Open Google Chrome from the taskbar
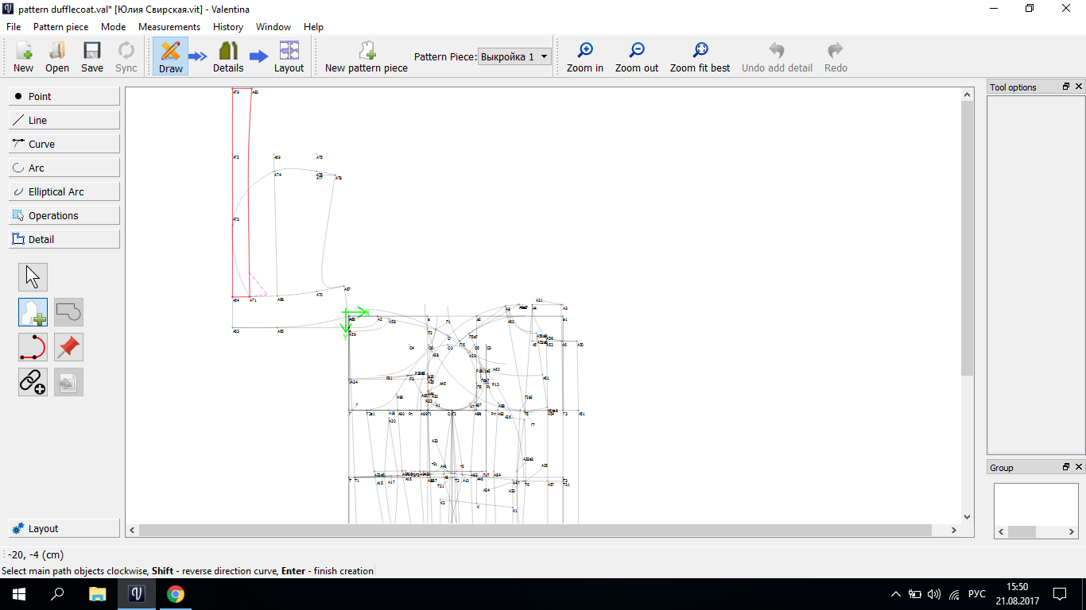The image size is (1086, 610). pos(176,593)
